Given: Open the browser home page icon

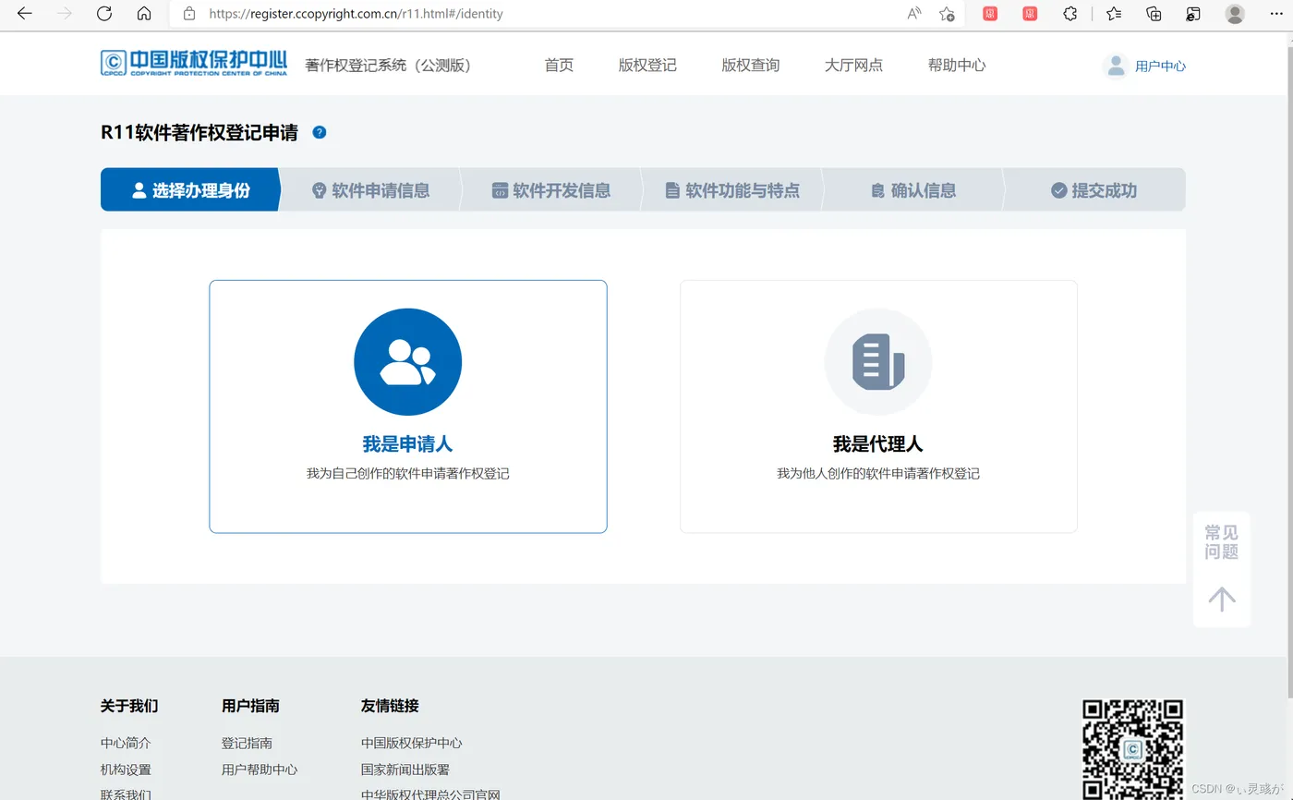Looking at the screenshot, I should pyautogui.click(x=143, y=14).
